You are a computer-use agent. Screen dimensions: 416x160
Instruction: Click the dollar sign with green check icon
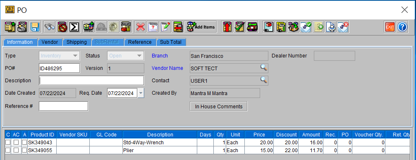(x=306, y=27)
